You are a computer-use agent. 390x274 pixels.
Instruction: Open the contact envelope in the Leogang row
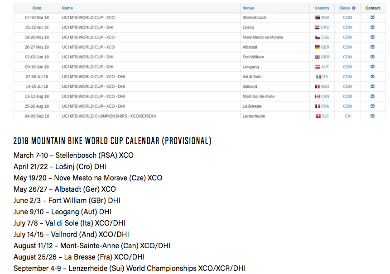[372, 66]
